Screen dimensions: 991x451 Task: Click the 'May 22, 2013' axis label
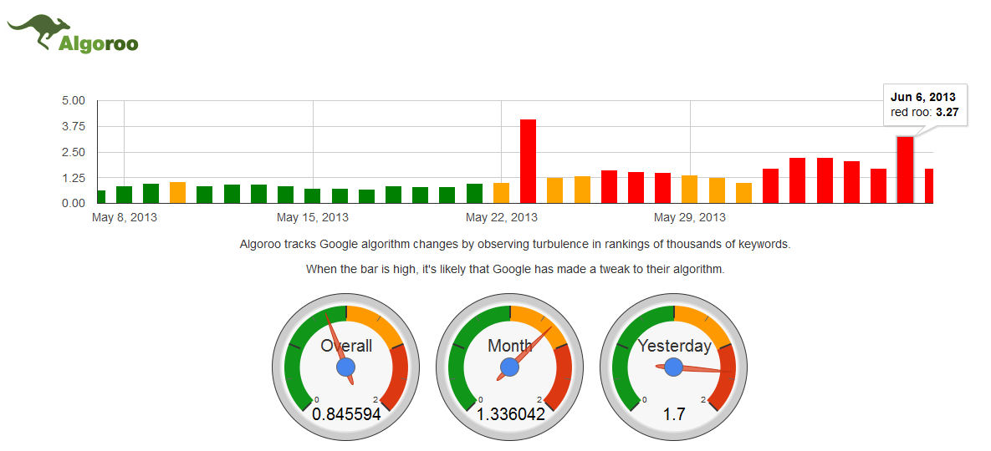[x=501, y=218]
